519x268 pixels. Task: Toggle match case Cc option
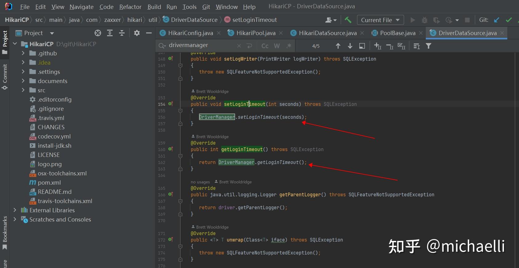(x=265, y=46)
